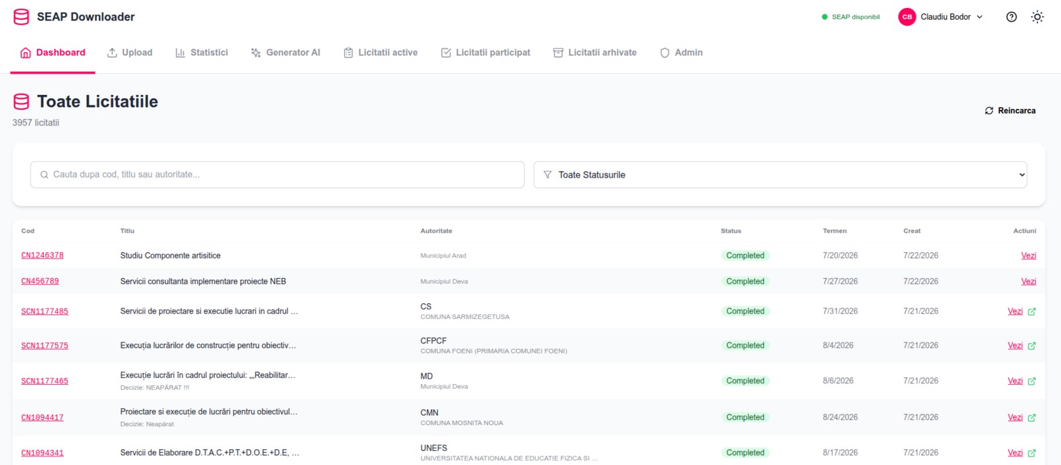Open the Dashboard tab
Image resolution: width=1061 pixels, height=465 pixels.
point(53,52)
